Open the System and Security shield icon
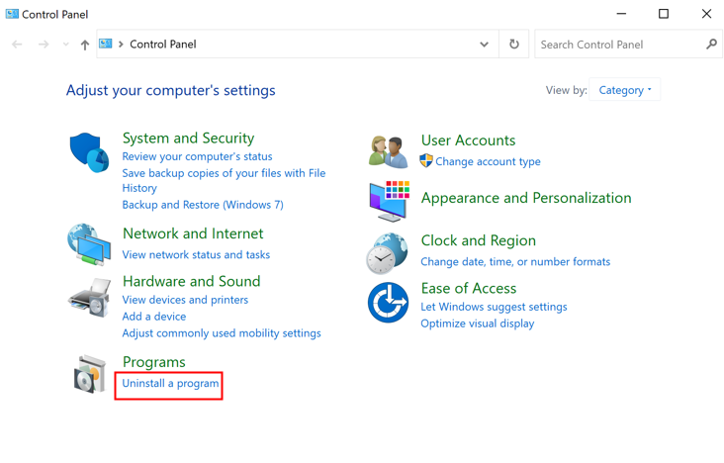 [89, 153]
